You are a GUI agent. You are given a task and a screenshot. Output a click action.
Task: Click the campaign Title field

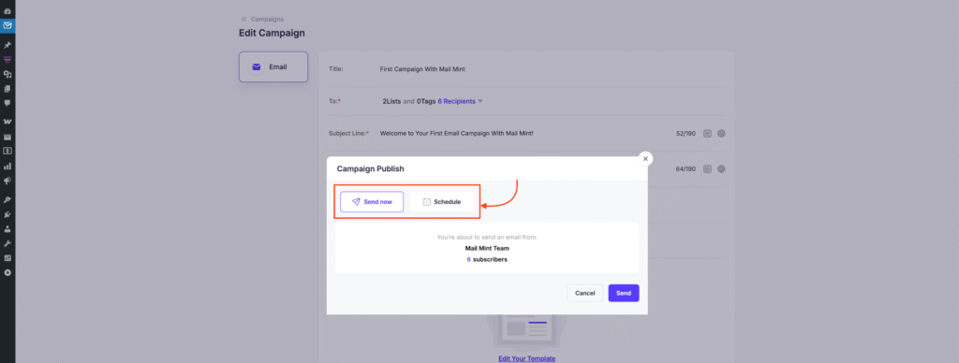[422, 69]
